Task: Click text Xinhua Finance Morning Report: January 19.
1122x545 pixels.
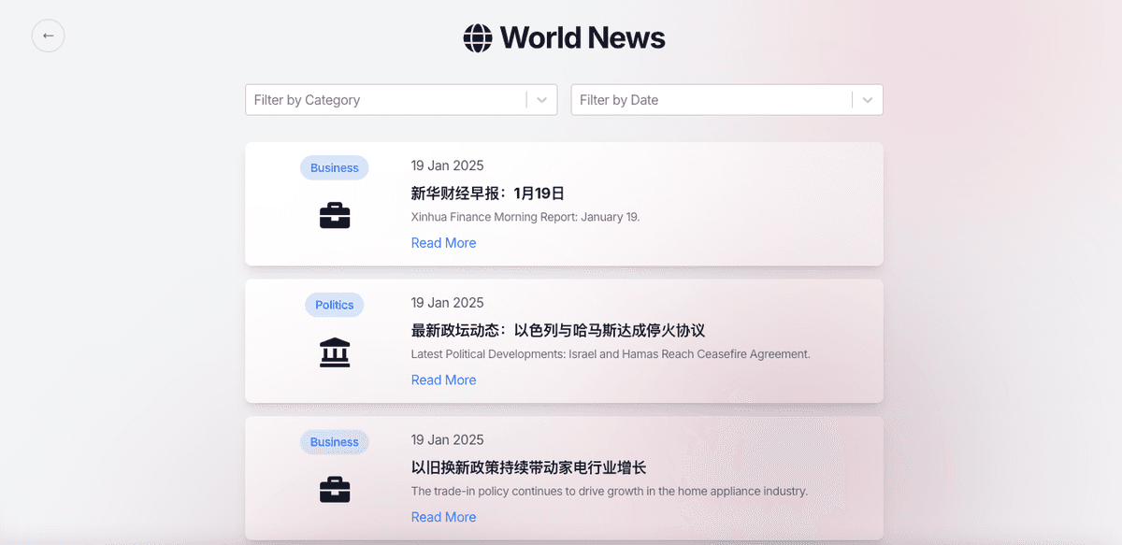Action: pyautogui.click(x=525, y=217)
